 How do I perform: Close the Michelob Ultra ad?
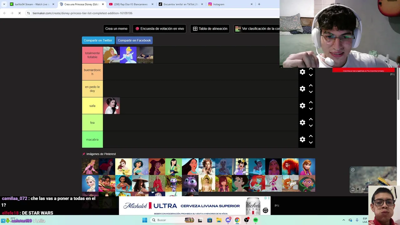tap(268, 198)
